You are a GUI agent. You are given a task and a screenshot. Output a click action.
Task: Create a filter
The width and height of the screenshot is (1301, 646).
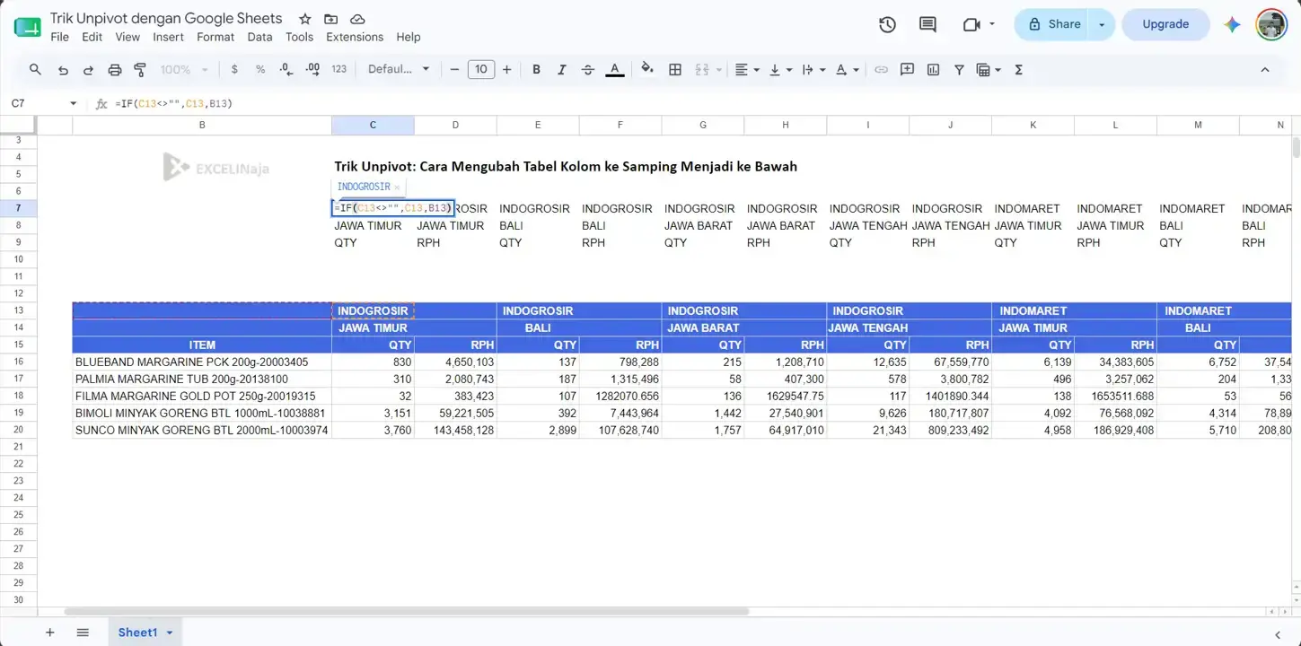click(959, 69)
